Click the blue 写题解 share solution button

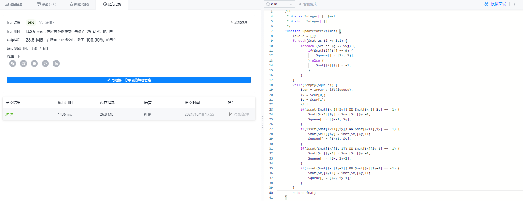click(x=129, y=80)
